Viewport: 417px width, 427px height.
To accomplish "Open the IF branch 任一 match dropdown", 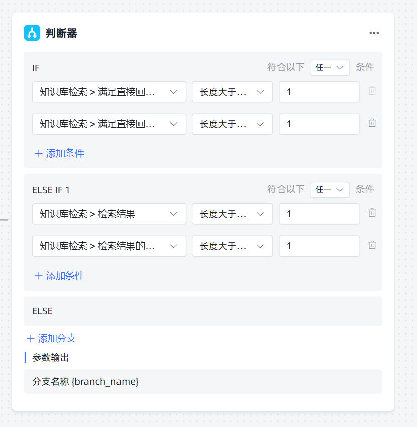I will pos(329,67).
